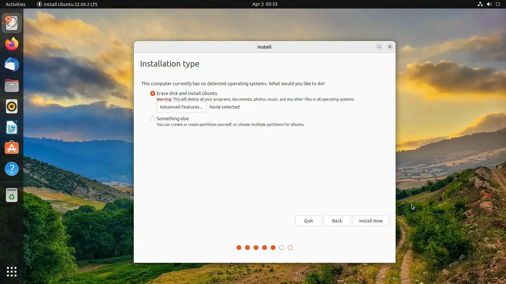Click the 'no detected operating systems' question text
506x284 pixels.
pyautogui.click(x=233, y=84)
